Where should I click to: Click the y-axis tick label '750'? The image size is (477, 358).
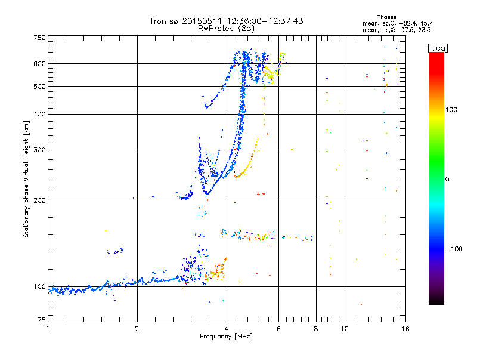(39, 38)
